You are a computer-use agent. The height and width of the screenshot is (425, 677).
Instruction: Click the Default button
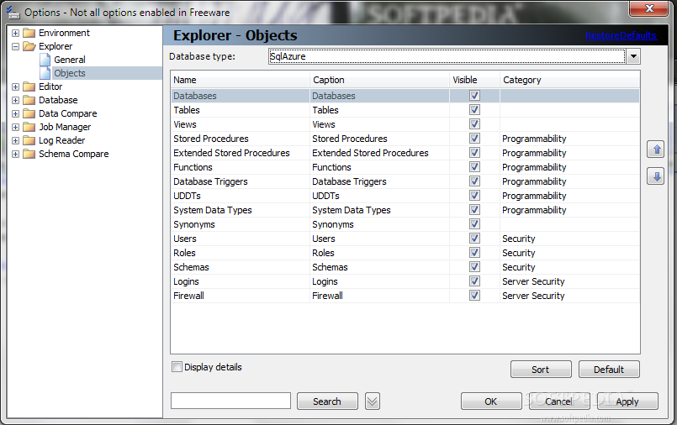coord(609,370)
